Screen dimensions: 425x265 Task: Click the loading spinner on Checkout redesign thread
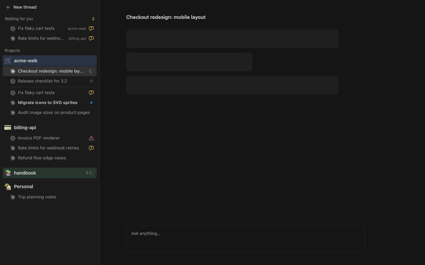tap(91, 71)
